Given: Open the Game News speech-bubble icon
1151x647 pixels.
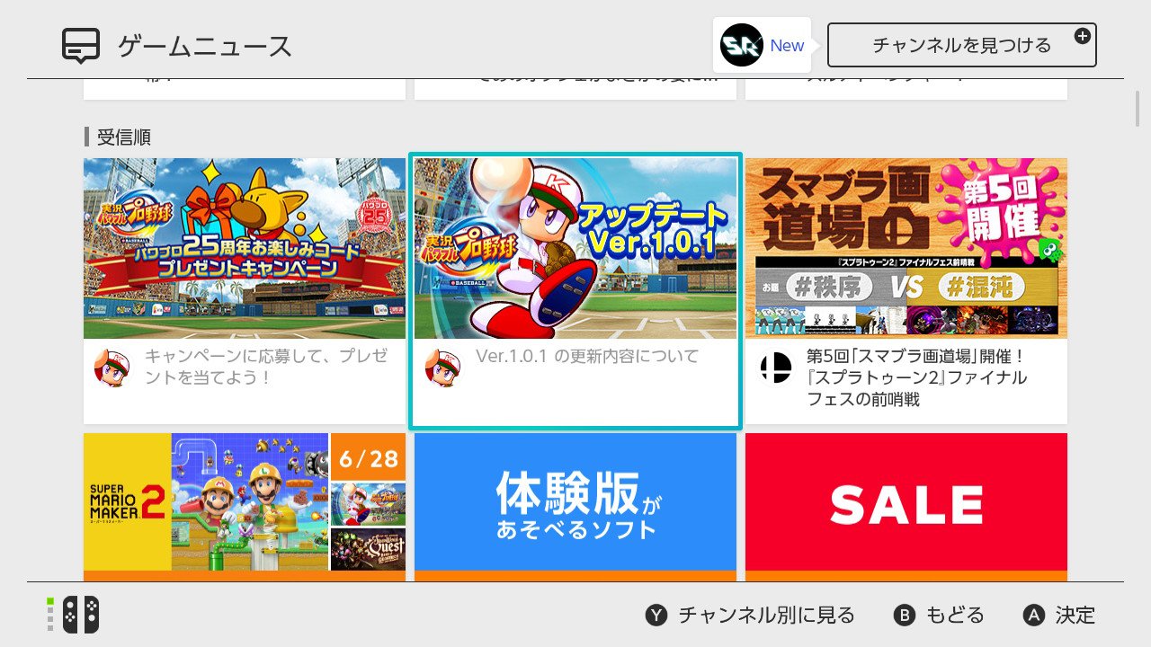Looking at the screenshot, I should (x=81, y=46).
